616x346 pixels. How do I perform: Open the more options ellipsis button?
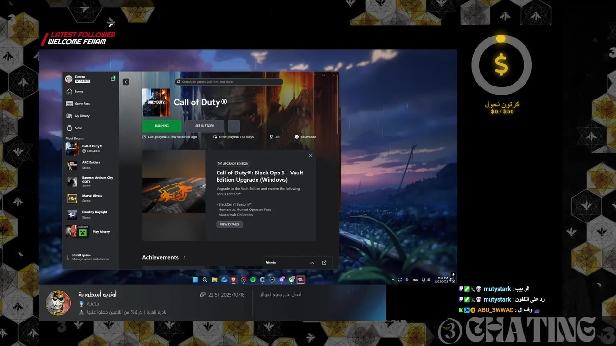tap(233, 126)
